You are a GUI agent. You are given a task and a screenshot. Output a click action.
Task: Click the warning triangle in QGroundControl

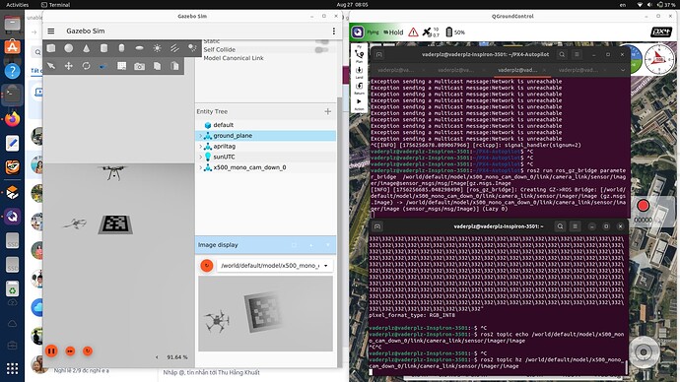[x=413, y=32]
